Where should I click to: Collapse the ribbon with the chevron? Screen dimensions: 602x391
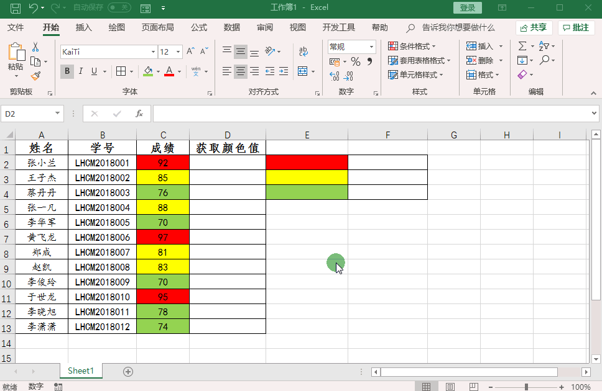coord(593,92)
